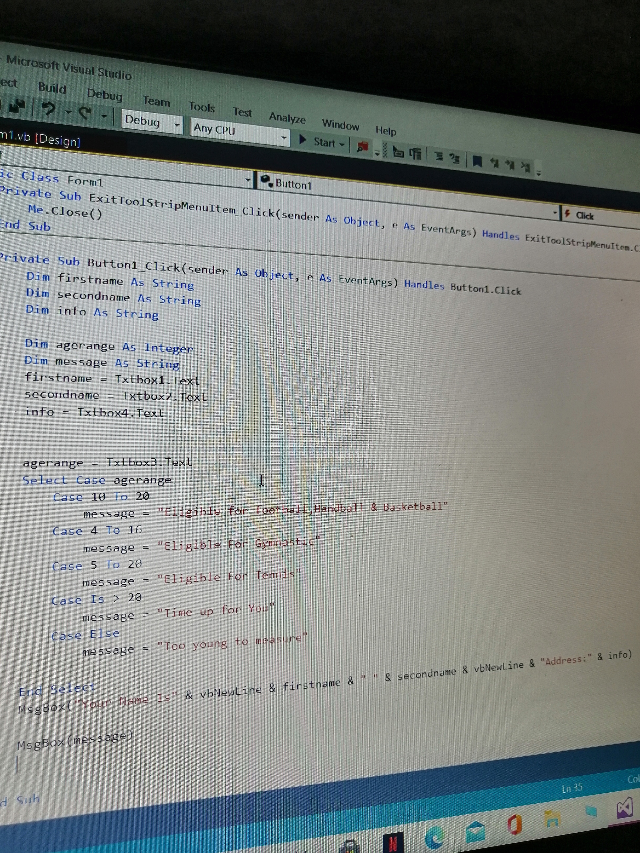This screenshot has height=853, width=640.
Task: Click the Find in Files toolbar icon
Action: [362, 147]
